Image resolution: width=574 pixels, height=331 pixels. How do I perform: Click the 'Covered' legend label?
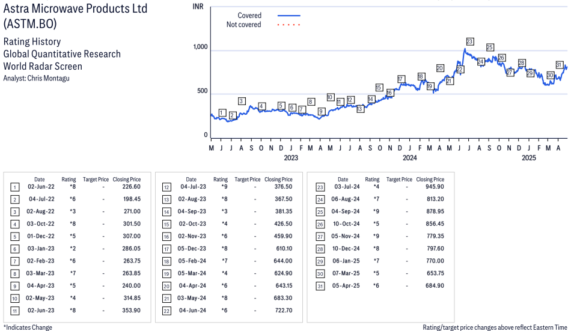coord(249,16)
